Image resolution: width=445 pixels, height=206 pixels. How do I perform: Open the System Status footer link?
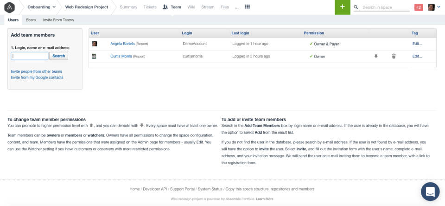click(x=210, y=189)
